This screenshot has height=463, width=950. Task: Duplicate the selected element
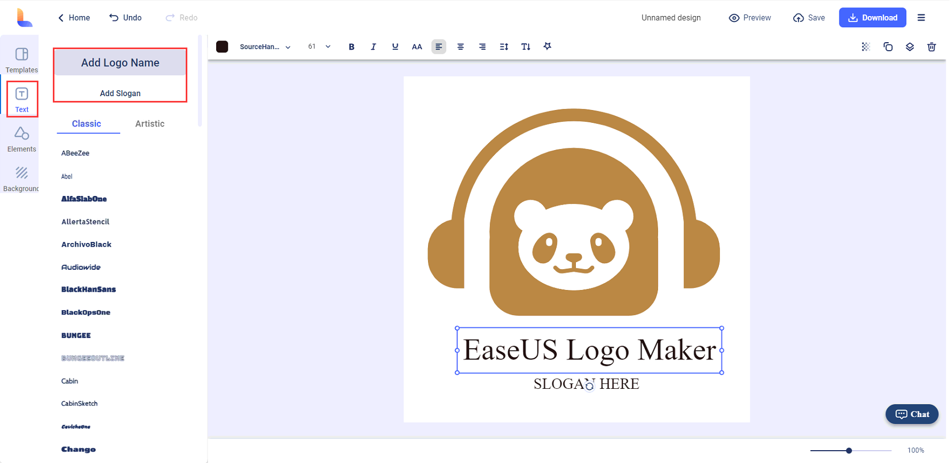pos(888,46)
